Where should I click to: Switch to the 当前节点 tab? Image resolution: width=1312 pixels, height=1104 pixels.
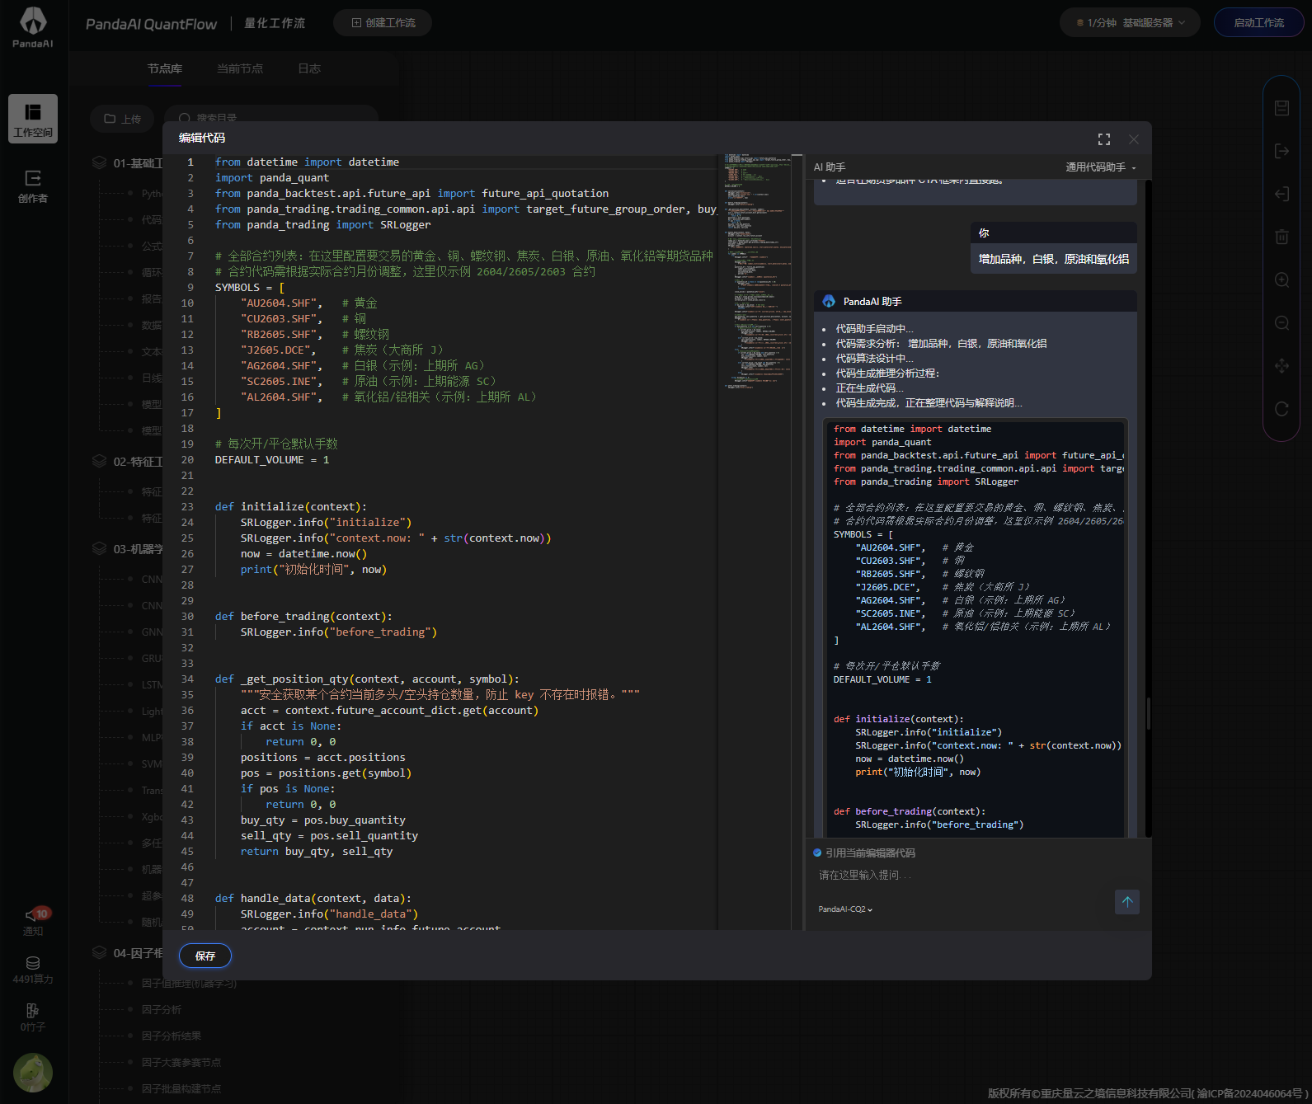click(240, 68)
